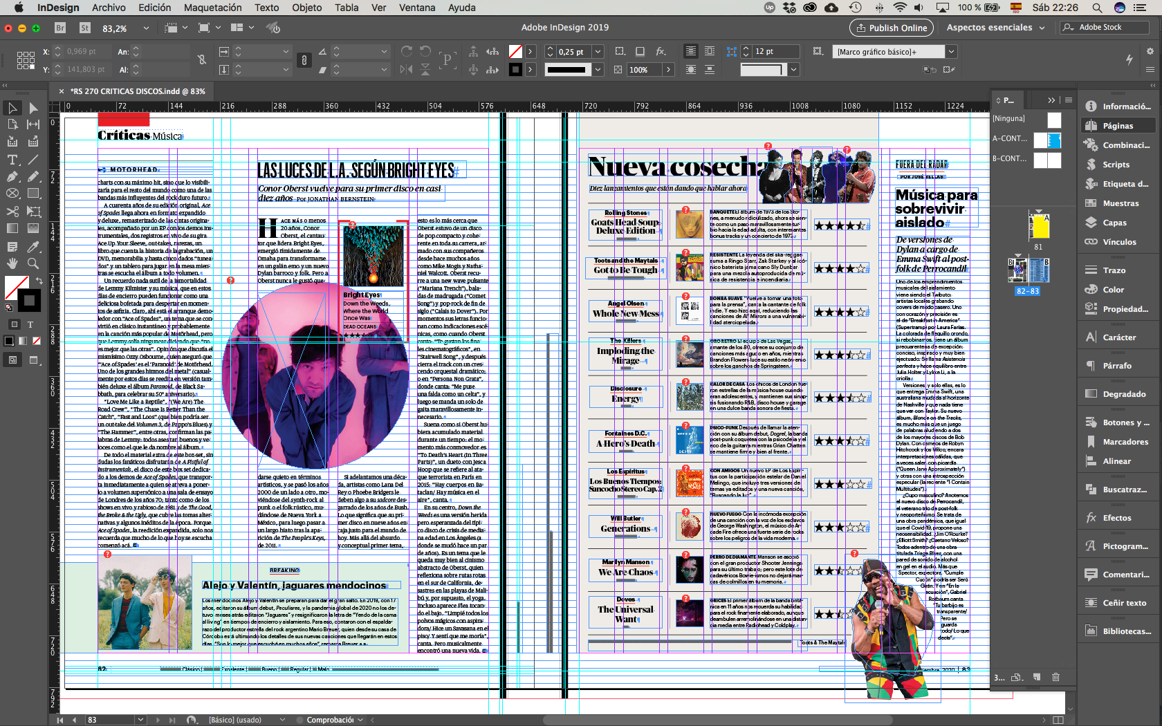
Task: Open the page number dropdown in status bar
Action: point(140,720)
